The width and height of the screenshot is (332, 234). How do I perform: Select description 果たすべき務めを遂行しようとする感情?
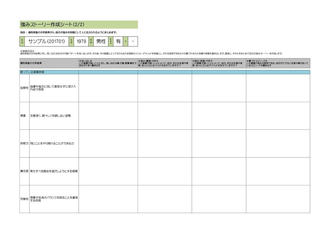(54, 171)
